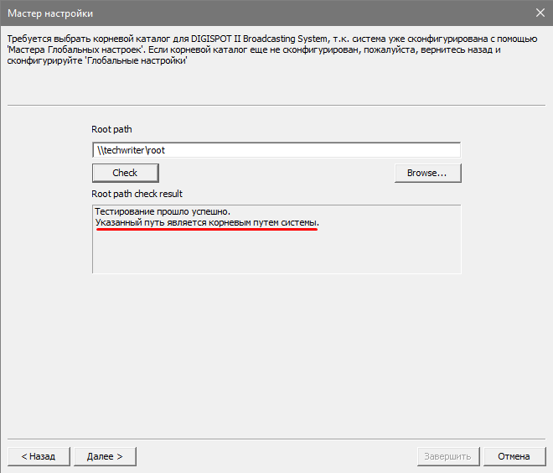The width and height of the screenshot is (553, 473).
Task: Click the underlined 'Указанный путь является корневым' message
Action: pos(207,223)
